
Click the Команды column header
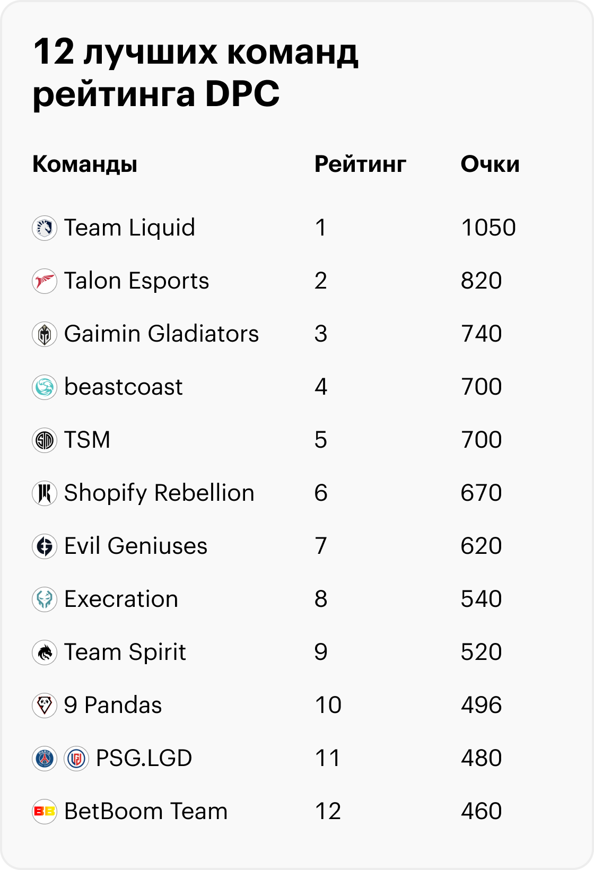85,165
